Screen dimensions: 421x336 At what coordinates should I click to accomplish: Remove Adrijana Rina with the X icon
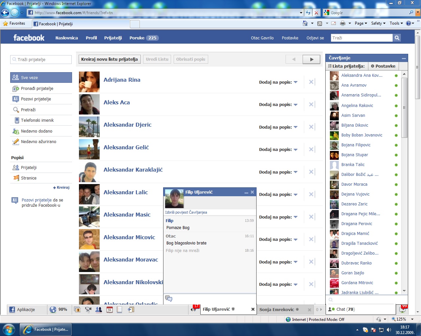tap(311, 82)
